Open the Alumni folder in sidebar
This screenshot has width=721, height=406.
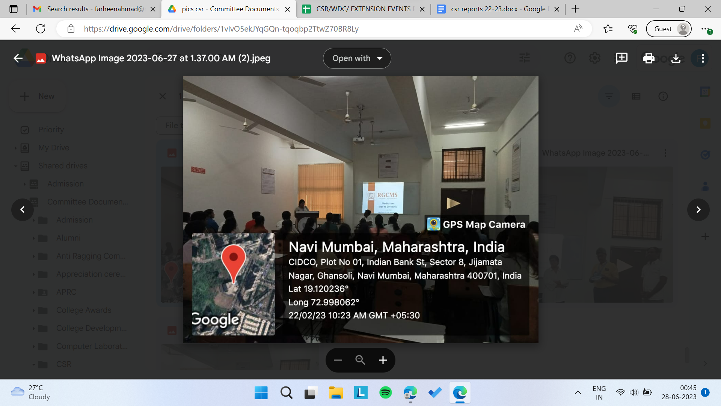(68, 238)
